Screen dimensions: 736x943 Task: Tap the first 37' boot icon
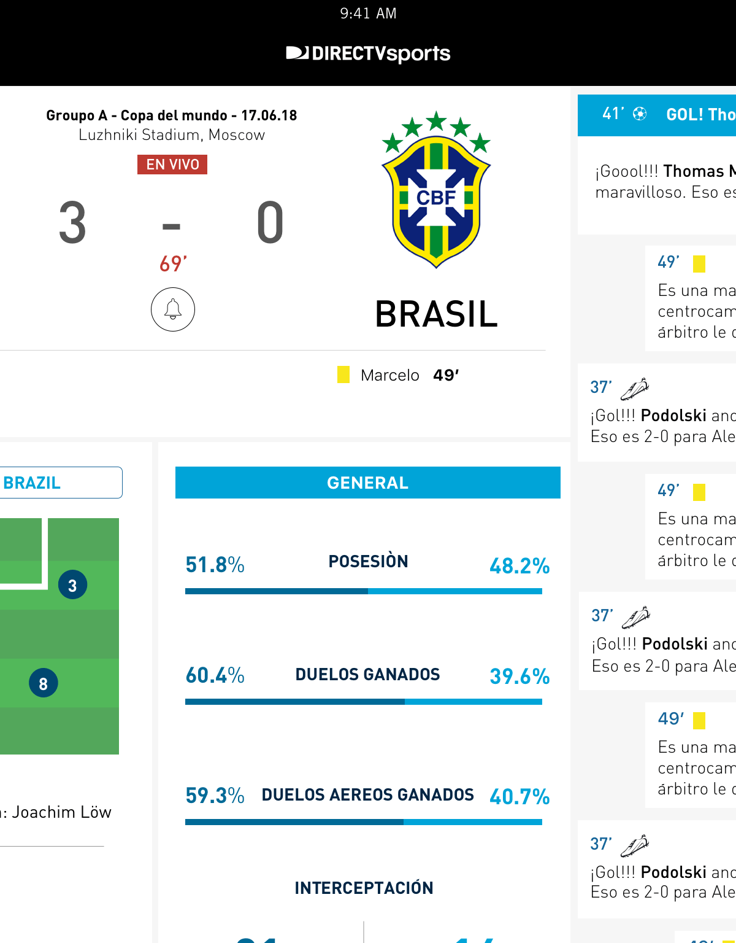click(635, 388)
